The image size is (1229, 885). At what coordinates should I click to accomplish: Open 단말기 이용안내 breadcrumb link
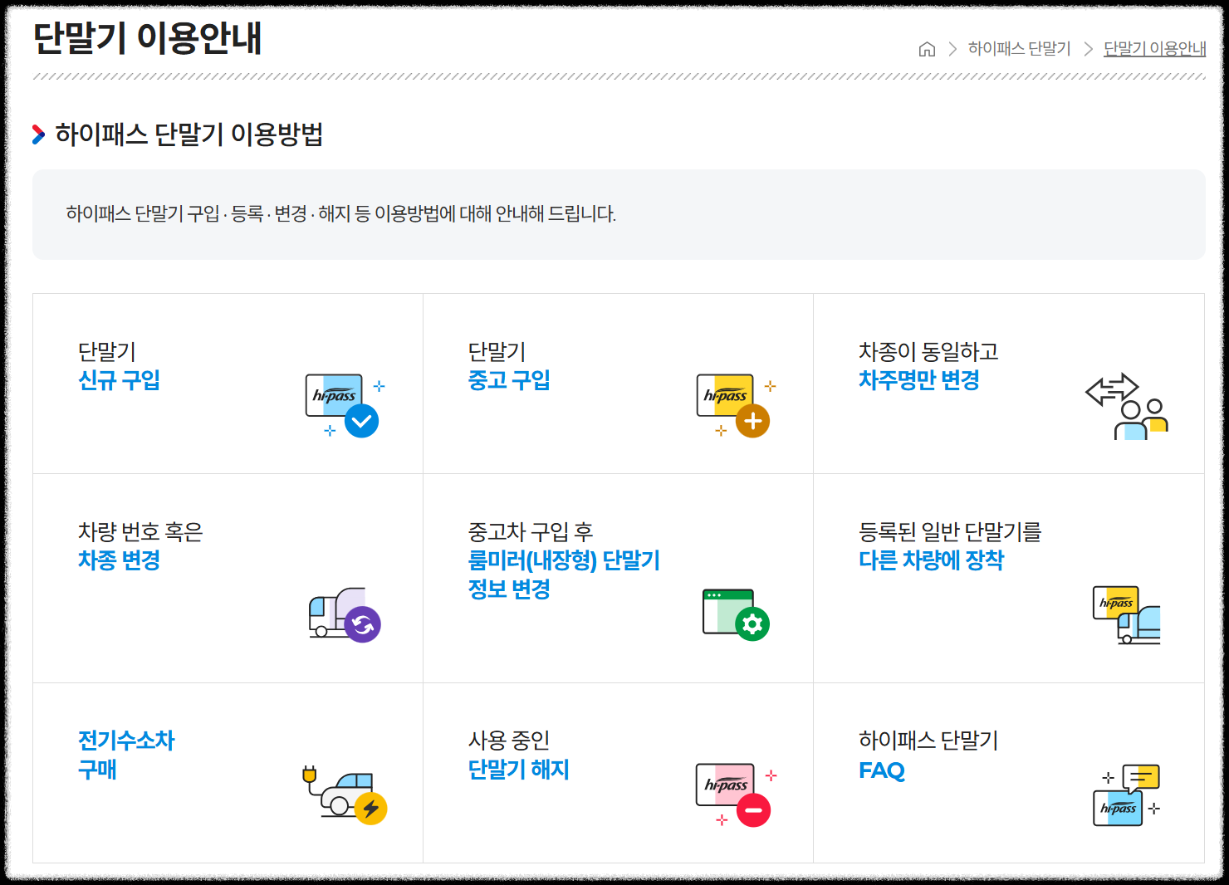[1154, 49]
